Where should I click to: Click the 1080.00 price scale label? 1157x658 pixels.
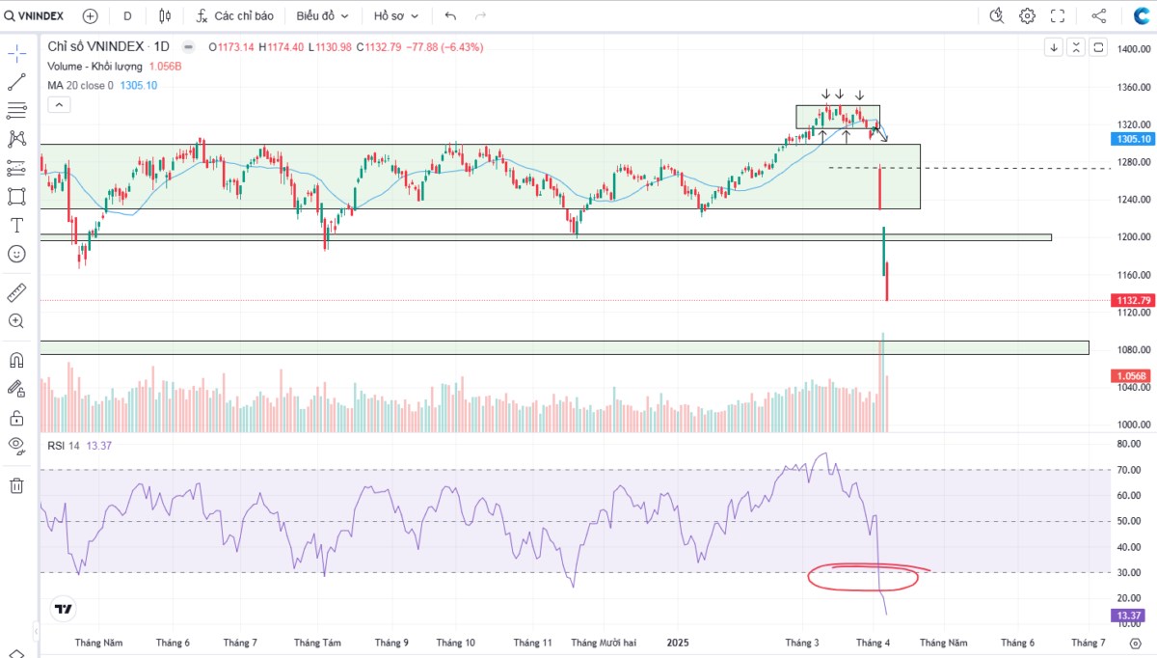pos(1136,350)
